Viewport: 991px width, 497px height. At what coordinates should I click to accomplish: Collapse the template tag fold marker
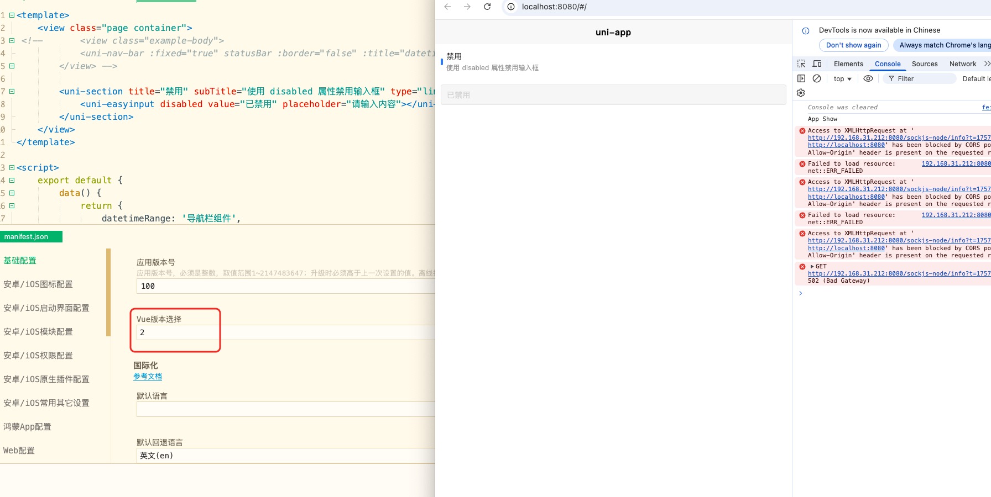pyautogui.click(x=12, y=15)
